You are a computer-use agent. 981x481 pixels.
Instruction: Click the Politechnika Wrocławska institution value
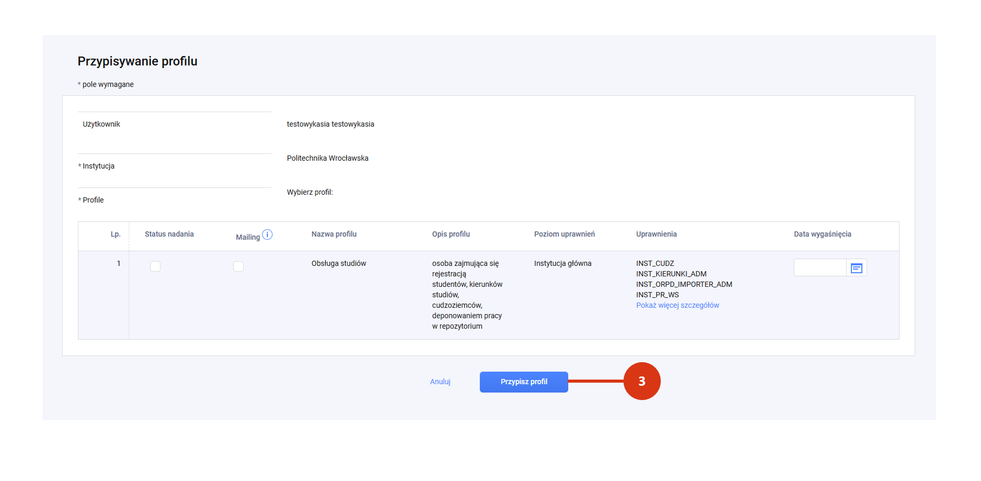327,158
